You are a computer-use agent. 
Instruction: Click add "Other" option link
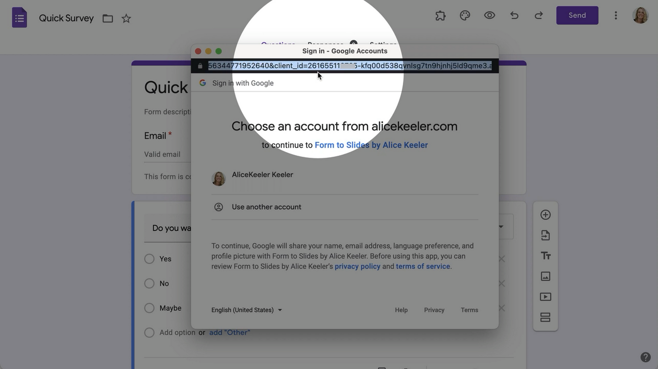click(x=230, y=333)
